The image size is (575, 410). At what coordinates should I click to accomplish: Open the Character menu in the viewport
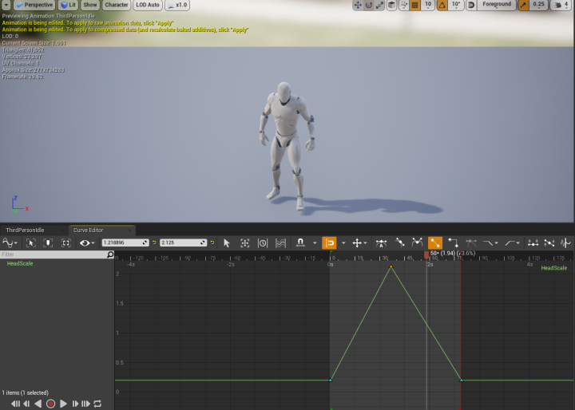coord(116,5)
